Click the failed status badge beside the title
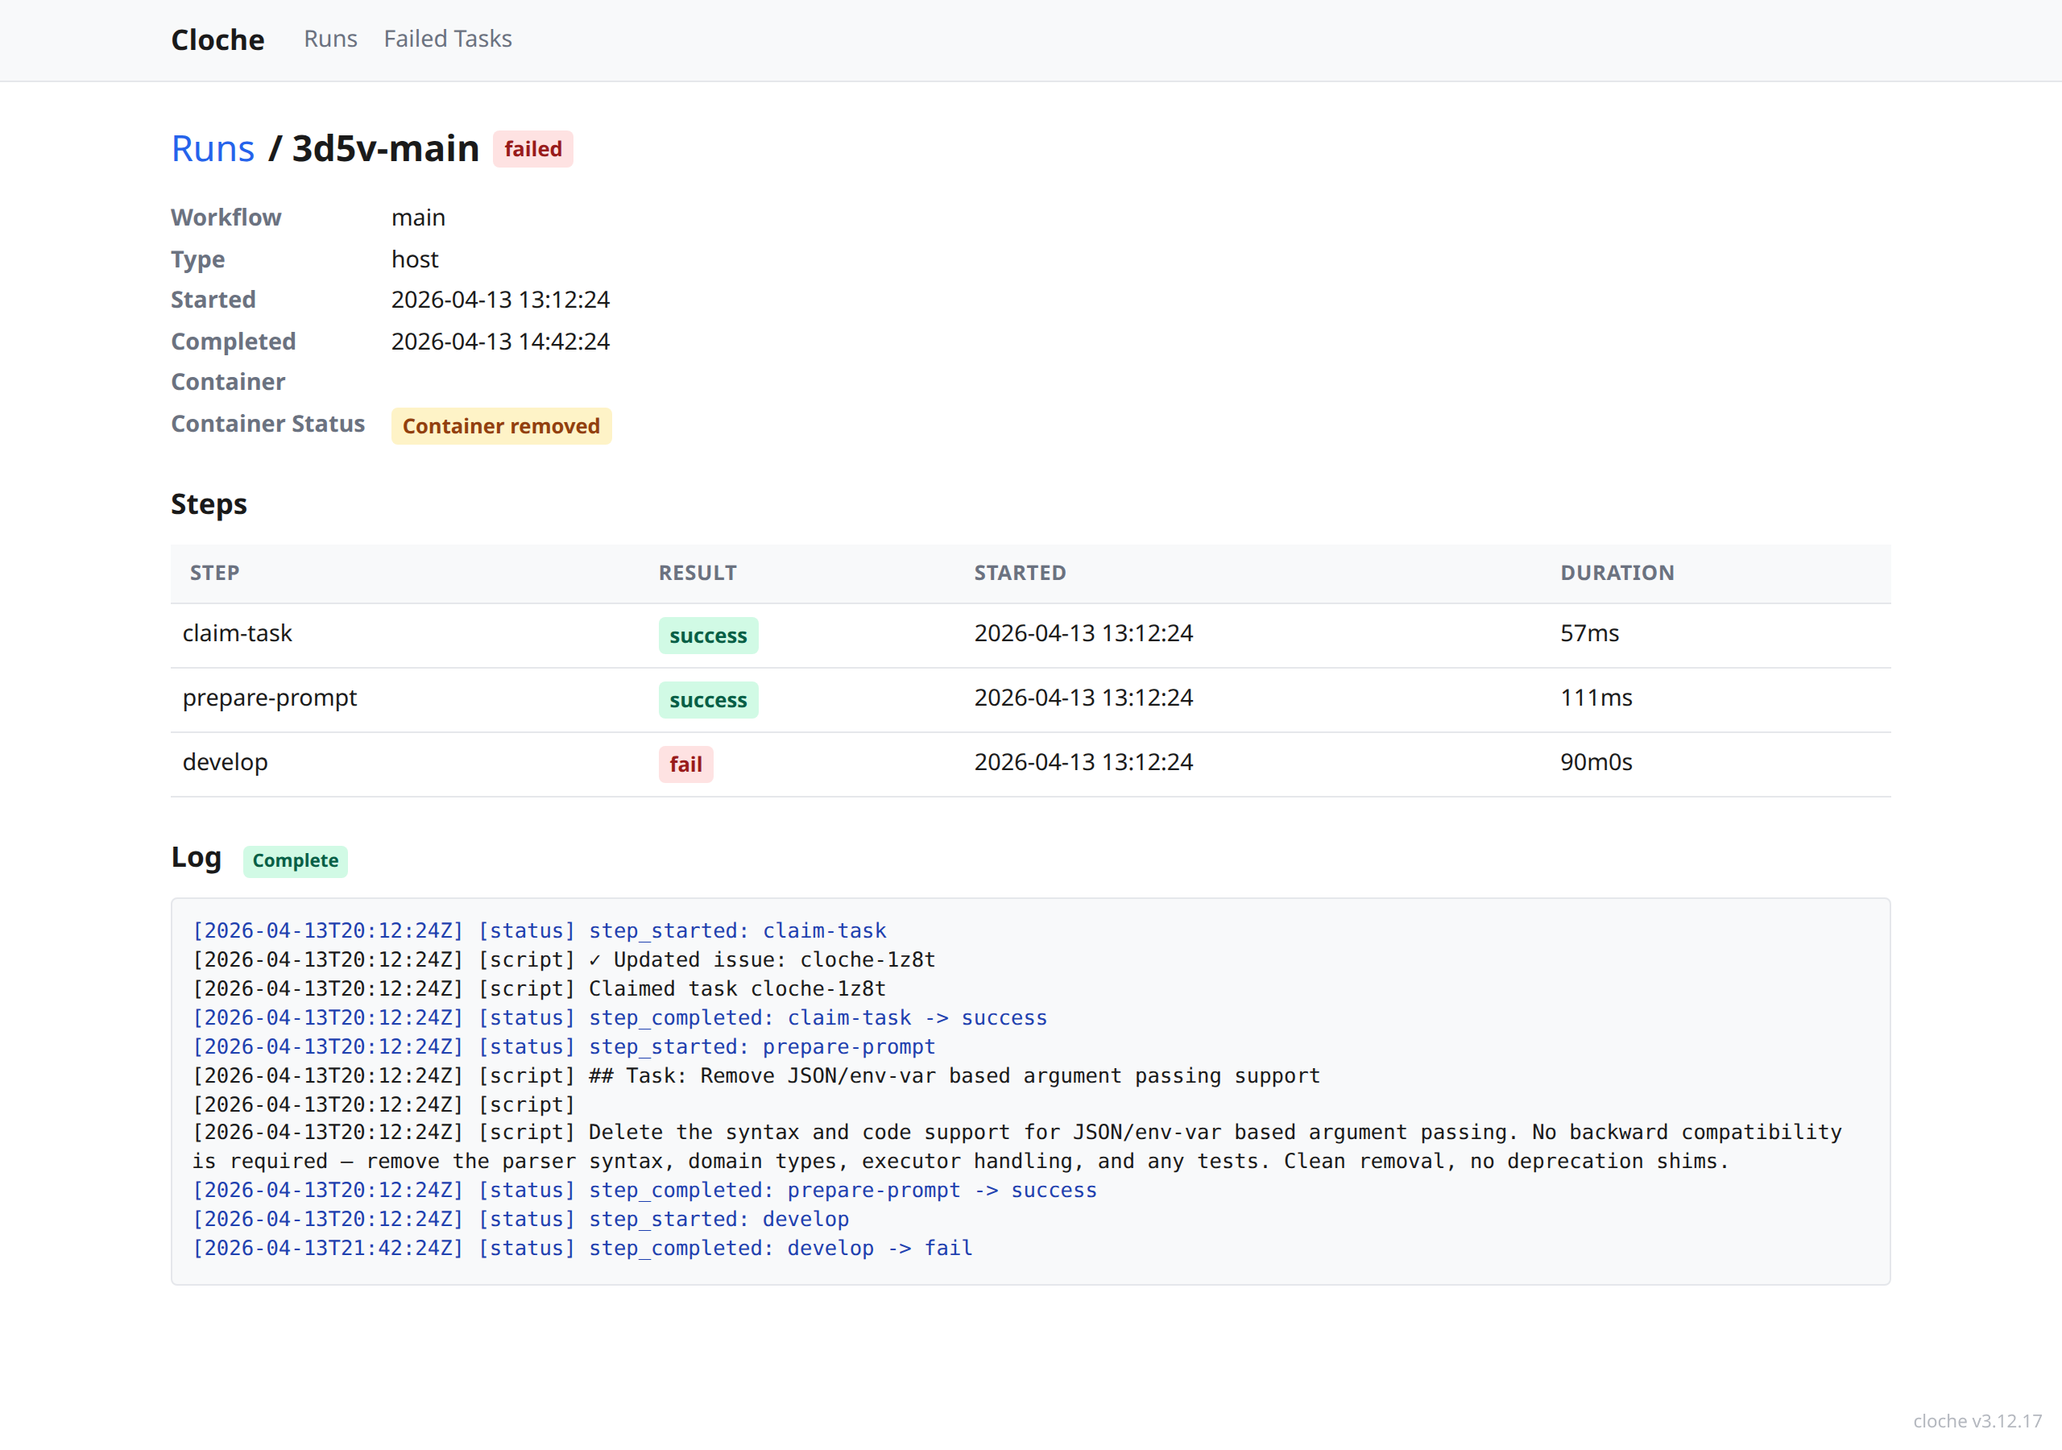Viewport: 2062px width, 1450px height. pyautogui.click(x=532, y=149)
